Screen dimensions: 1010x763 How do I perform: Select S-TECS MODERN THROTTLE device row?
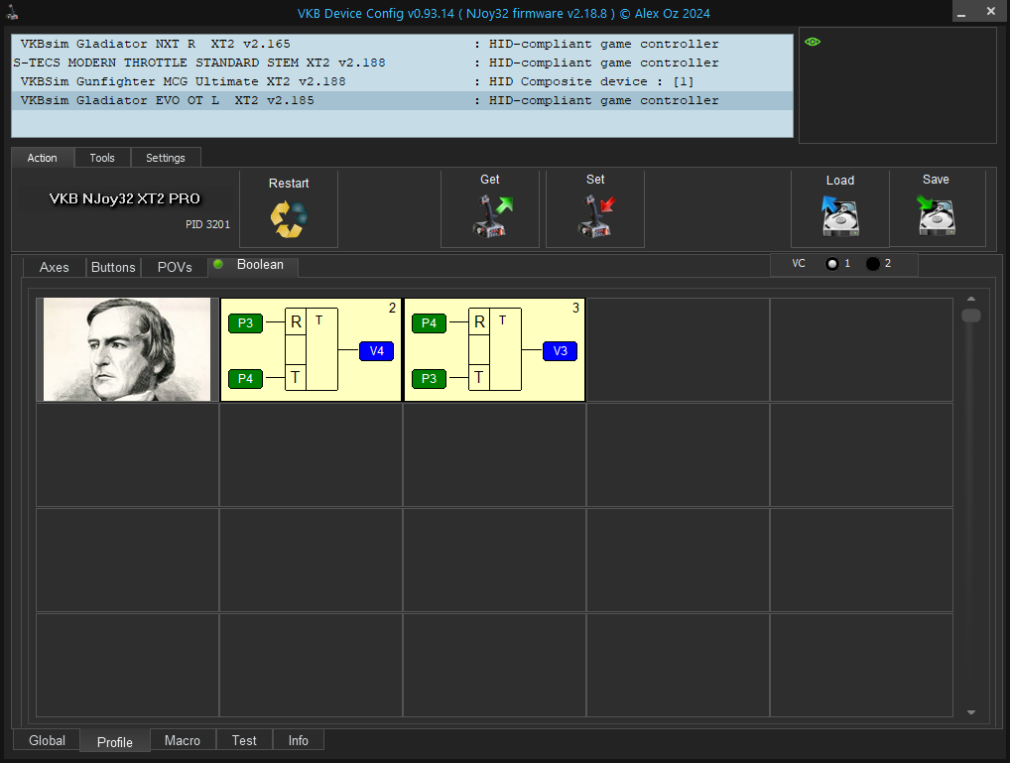tap(402, 63)
